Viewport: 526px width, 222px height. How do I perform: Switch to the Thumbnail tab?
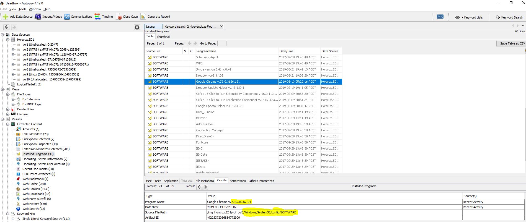click(x=163, y=36)
